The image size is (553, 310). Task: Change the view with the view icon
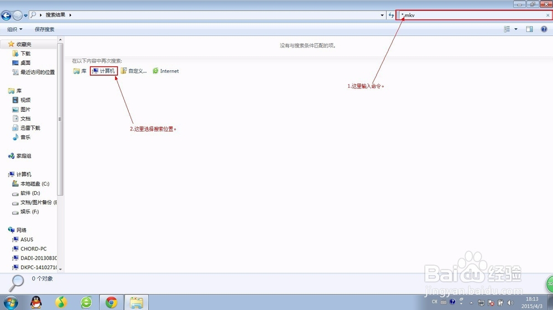point(507,29)
